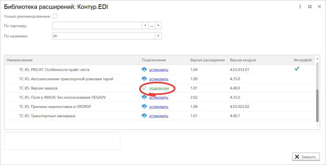Close window with top-right X
This screenshot has width=326, height=165.
point(319,7)
